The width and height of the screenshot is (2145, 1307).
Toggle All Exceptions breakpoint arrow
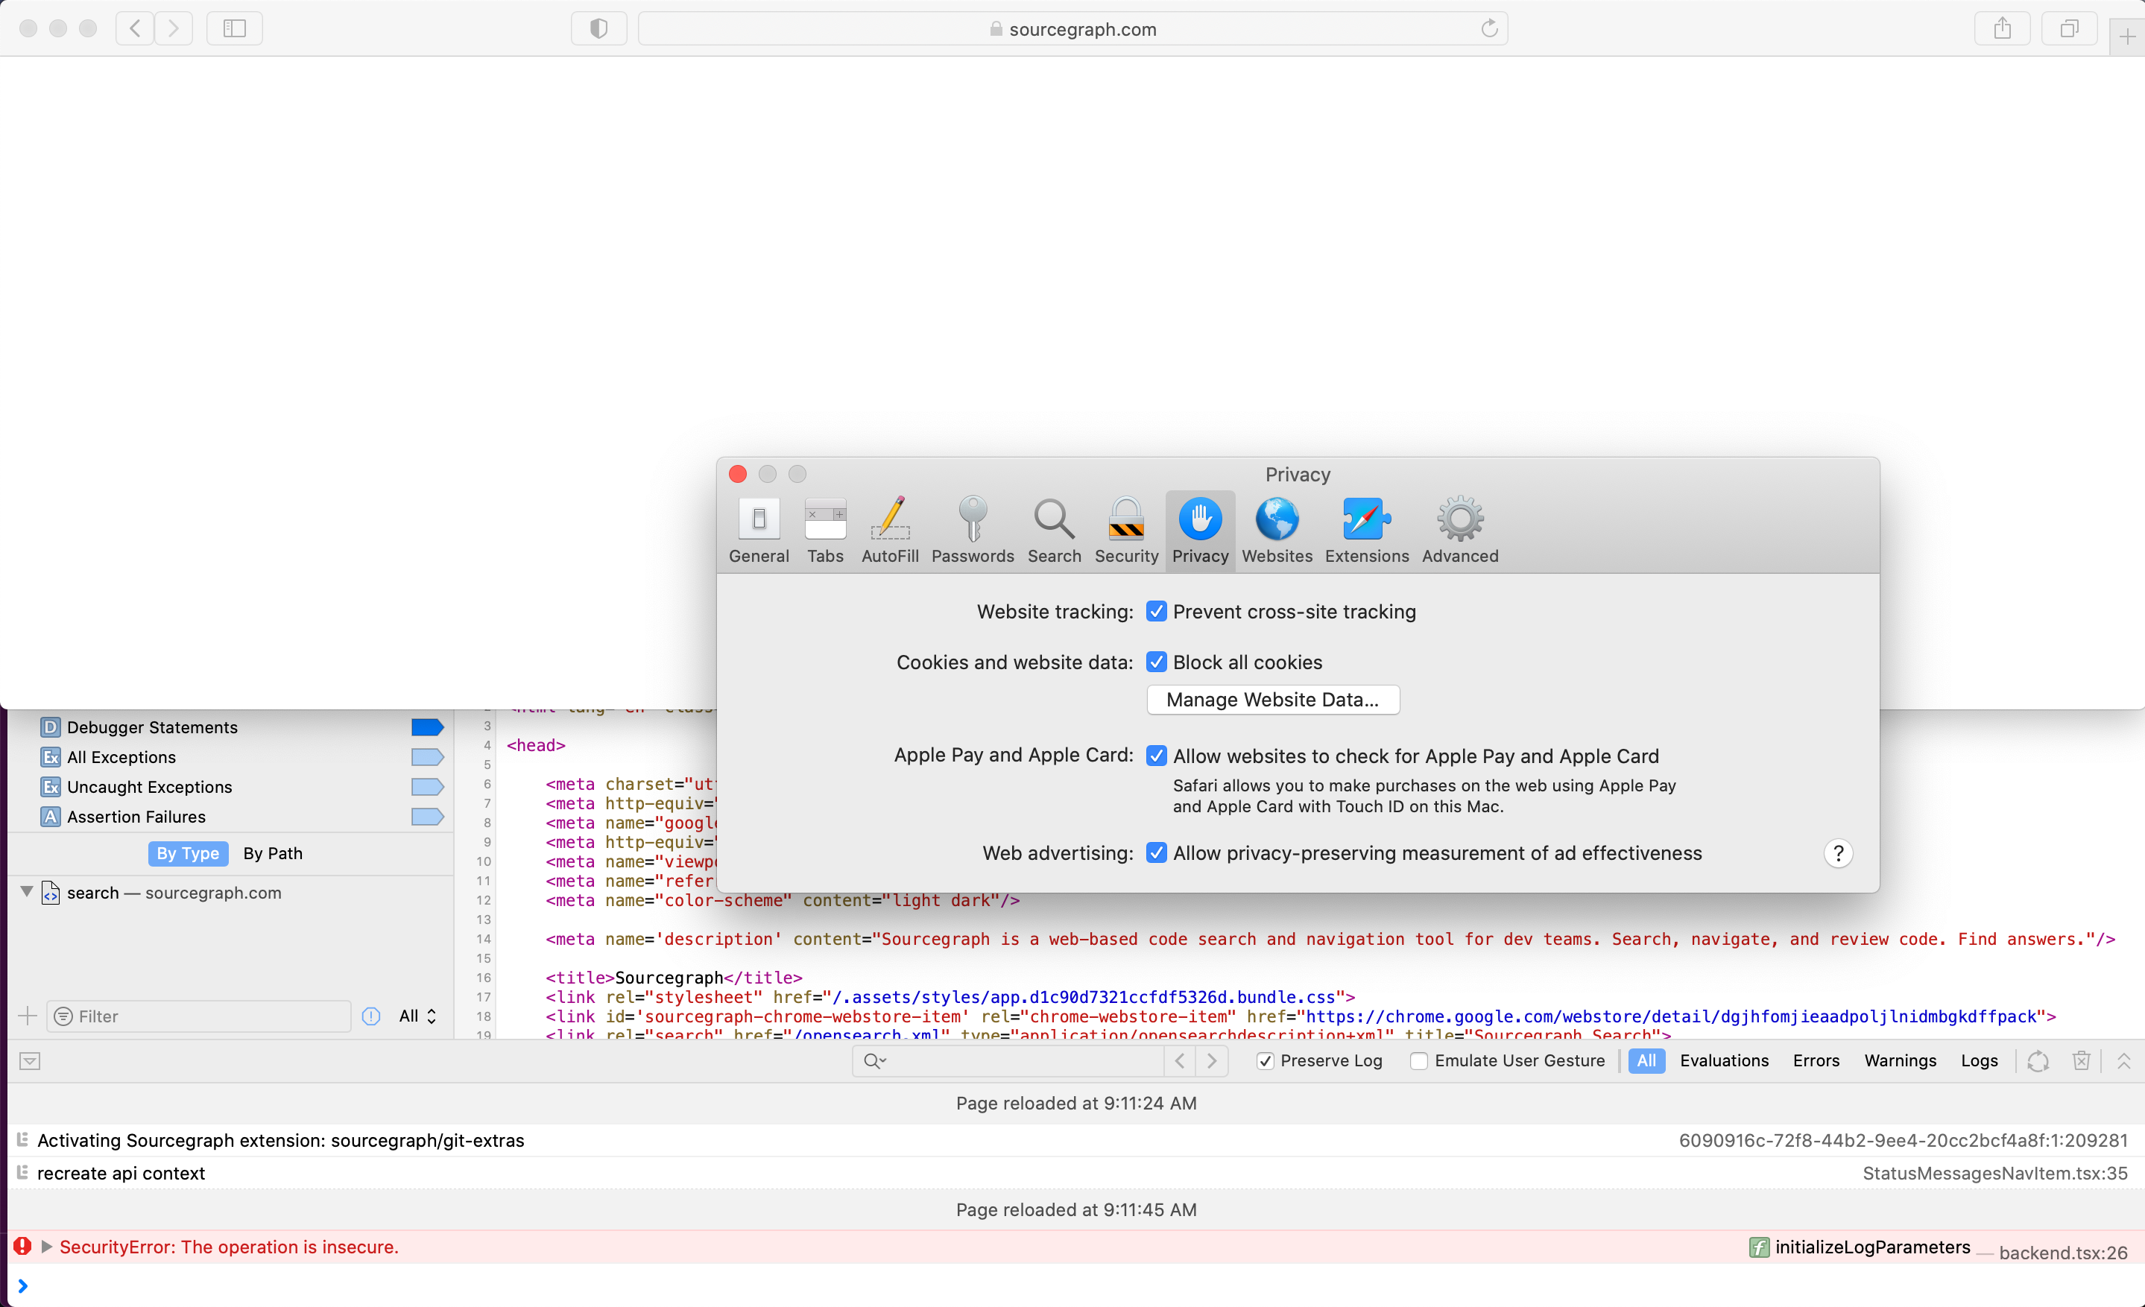[427, 756]
